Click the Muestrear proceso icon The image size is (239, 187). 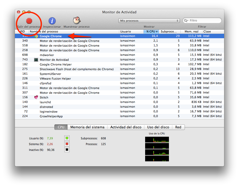[x=77, y=20]
